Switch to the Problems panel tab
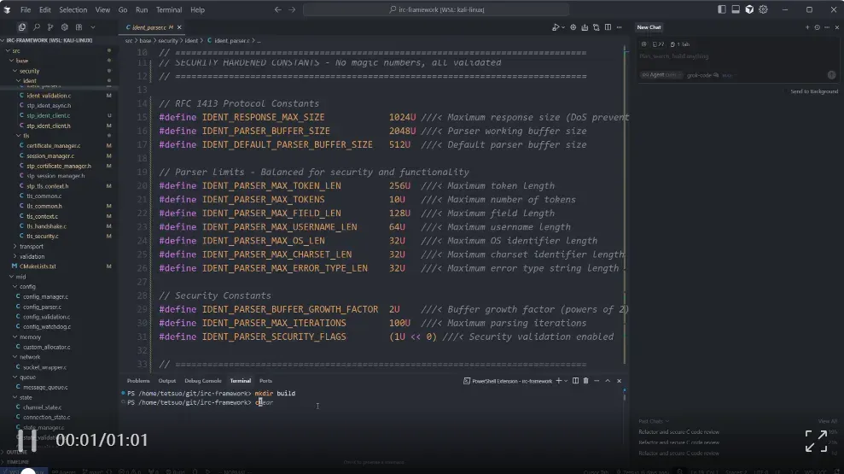Viewport: 844px width, 474px height. tap(138, 381)
